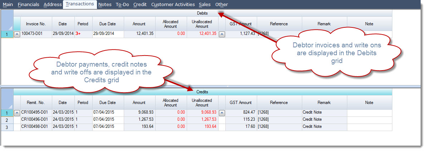The height and width of the screenshot is (151, 426).
Task: Select Credits row number 2
Action: [x=7, y=120]
